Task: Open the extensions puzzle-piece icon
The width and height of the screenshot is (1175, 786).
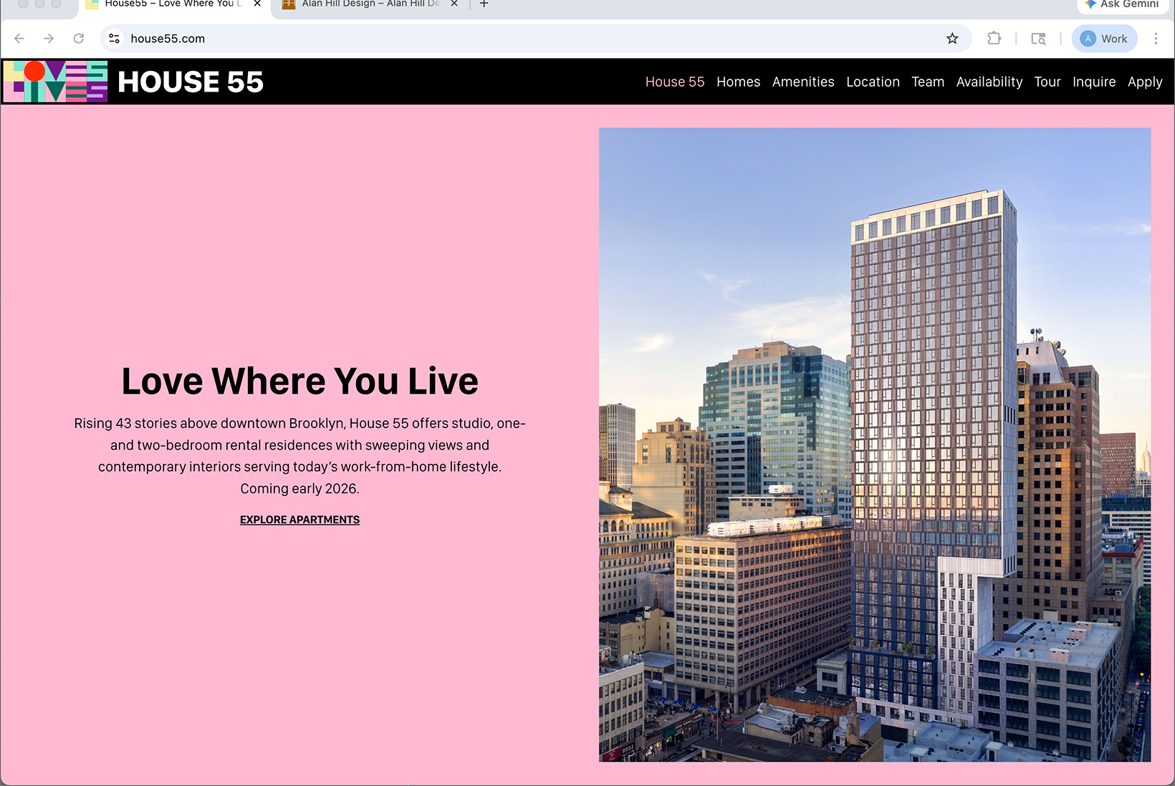Action: click(x=994, y=39)
